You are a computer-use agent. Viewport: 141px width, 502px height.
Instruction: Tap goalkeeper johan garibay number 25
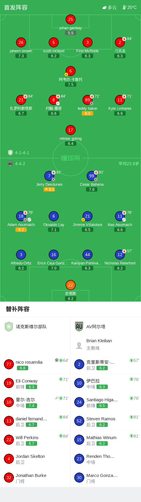click(71, 19)
